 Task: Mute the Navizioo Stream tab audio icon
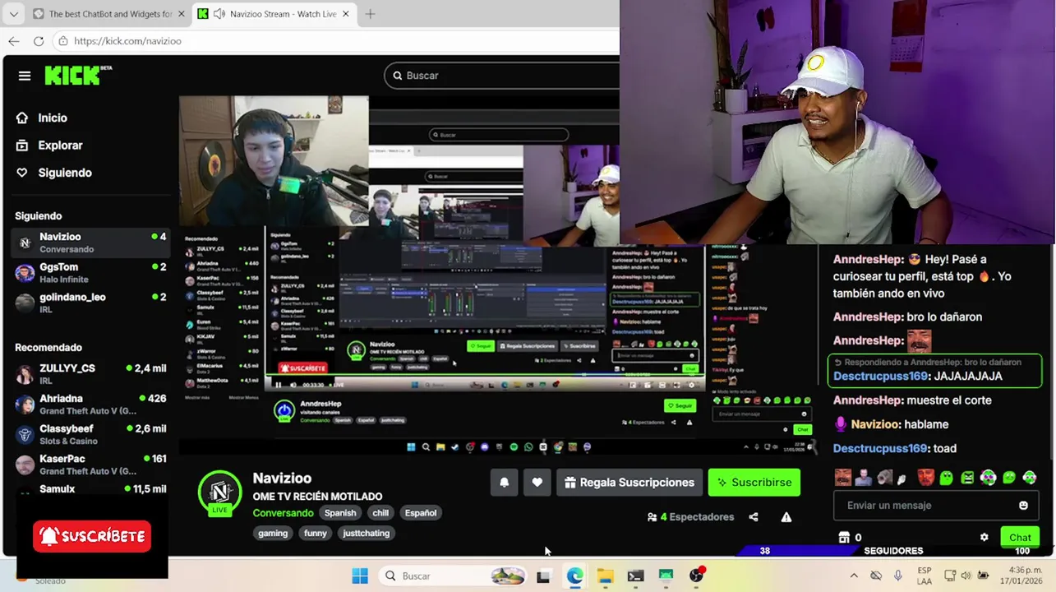(219, 14)
